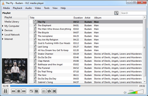The height and width of the screenshot is (96, 148).
Task: Click file icon beside Da Da Dey Da Dey
Action: (x=35, y=78)
